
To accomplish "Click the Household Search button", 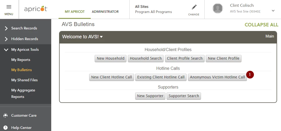I will click(146, 59).
